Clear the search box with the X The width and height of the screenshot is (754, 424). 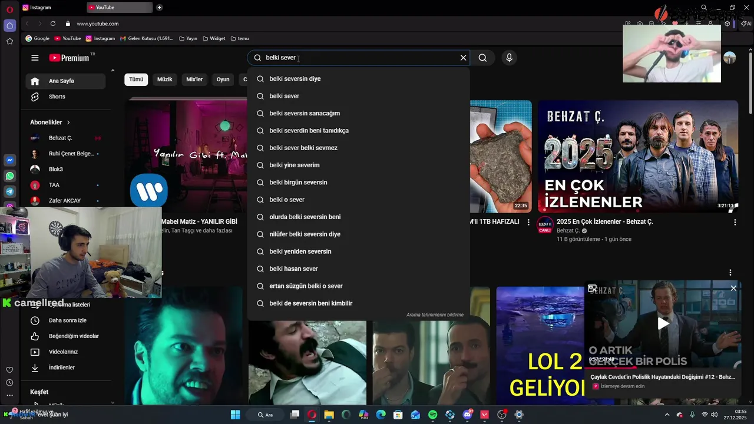click(x=463, y=58)
